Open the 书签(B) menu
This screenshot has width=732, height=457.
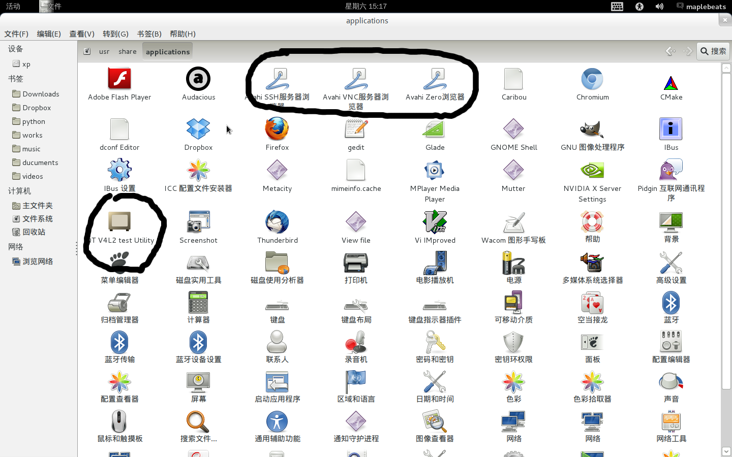pos(149,34)
